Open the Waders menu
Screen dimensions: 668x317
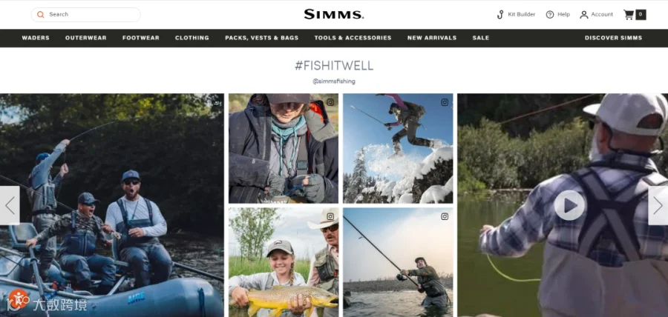[x=36, y=38]
